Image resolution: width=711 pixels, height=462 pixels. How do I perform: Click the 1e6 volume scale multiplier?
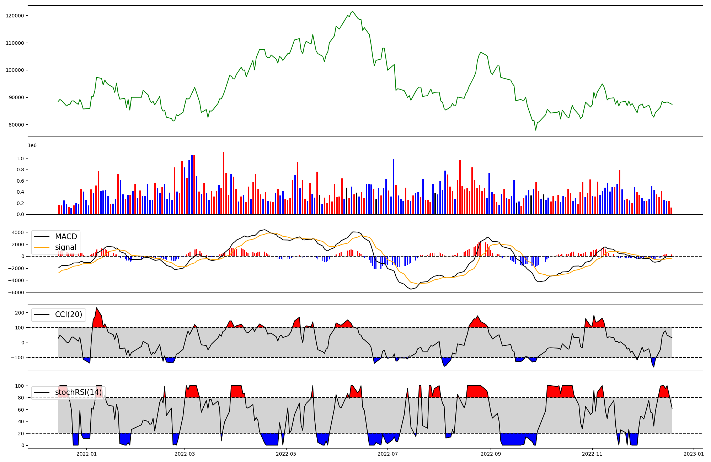[32, 146]
